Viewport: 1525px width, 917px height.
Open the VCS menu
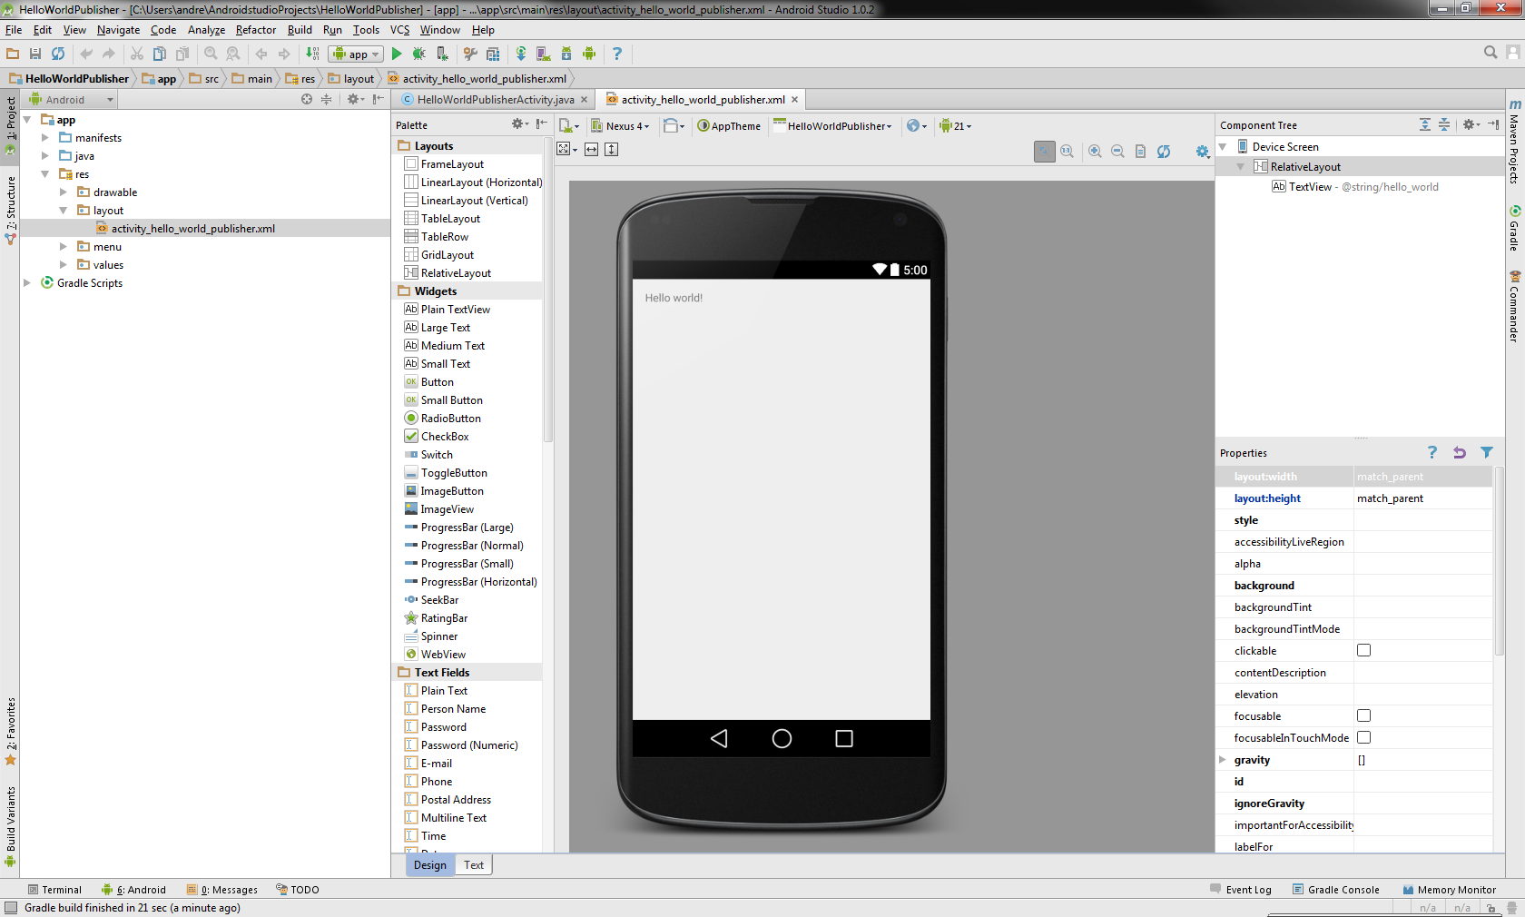[399, 30]
